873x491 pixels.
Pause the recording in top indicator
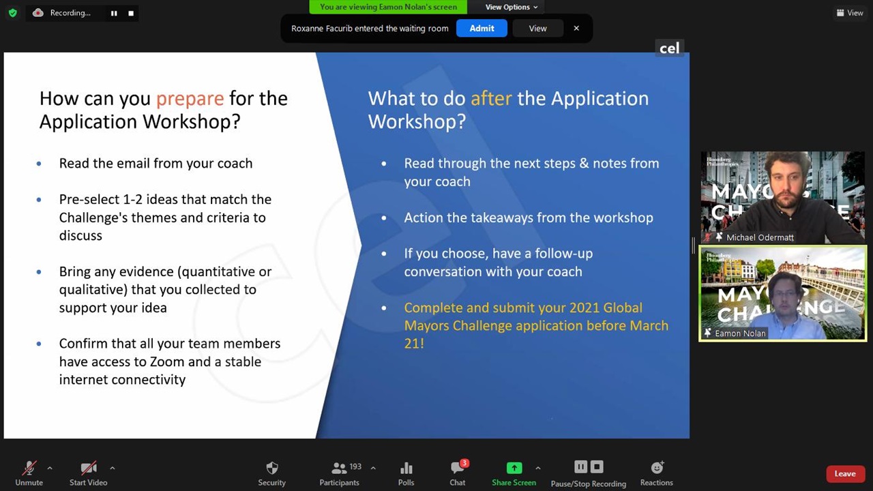pyautogui.click(x=114, y=13)
